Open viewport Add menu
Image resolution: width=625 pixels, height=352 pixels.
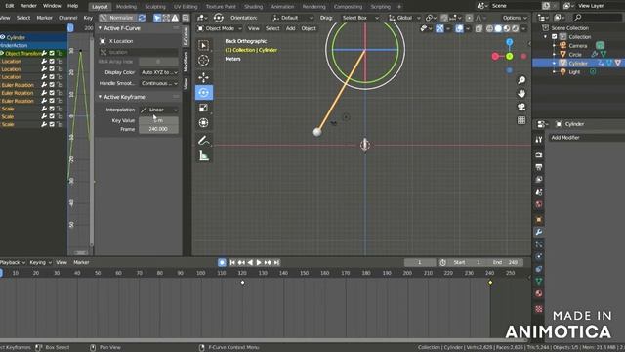coord(290,28)
